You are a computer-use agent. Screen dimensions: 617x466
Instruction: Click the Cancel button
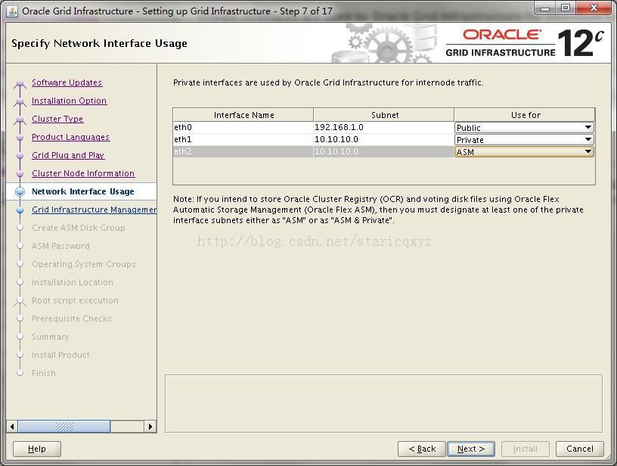[580, 449]
